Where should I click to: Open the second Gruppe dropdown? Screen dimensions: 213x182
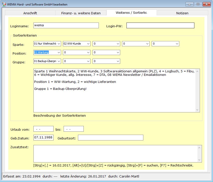coord(77,61)
